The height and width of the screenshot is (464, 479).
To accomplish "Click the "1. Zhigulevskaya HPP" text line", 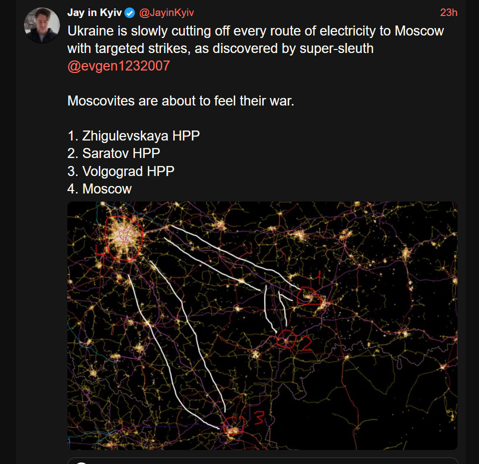I will 133,135.
